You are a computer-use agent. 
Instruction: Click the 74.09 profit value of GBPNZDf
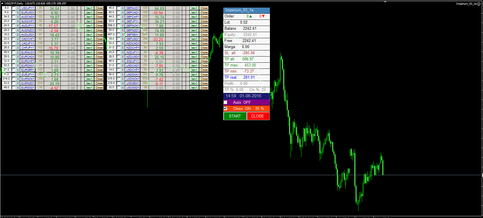[159, 31]
